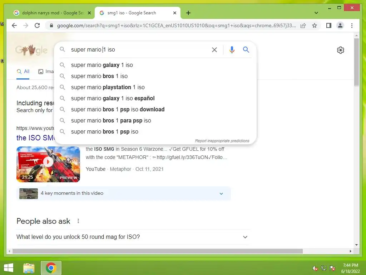
Task: Close the dolphin narrys mod tab
Action: point(89,13)
